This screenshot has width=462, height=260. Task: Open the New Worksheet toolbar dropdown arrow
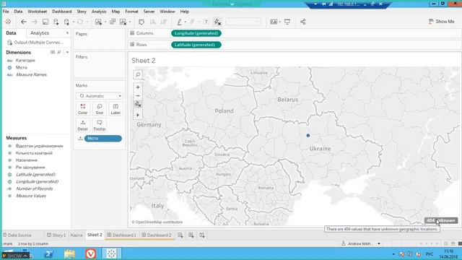point(105,22)
